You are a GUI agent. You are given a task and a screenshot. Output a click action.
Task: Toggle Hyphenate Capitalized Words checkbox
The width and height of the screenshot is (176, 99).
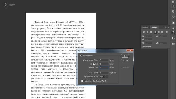(82, 81)
